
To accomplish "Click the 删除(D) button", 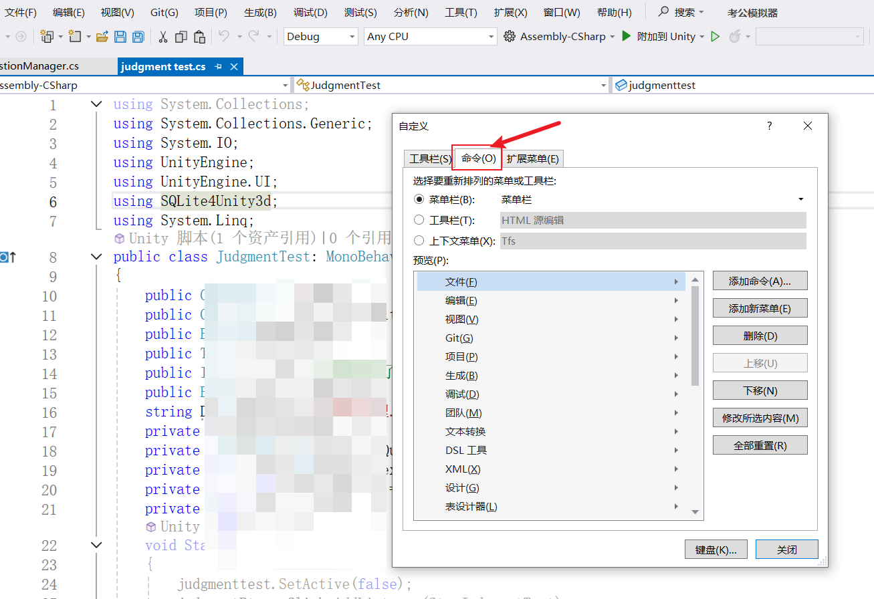I will 760,336.
